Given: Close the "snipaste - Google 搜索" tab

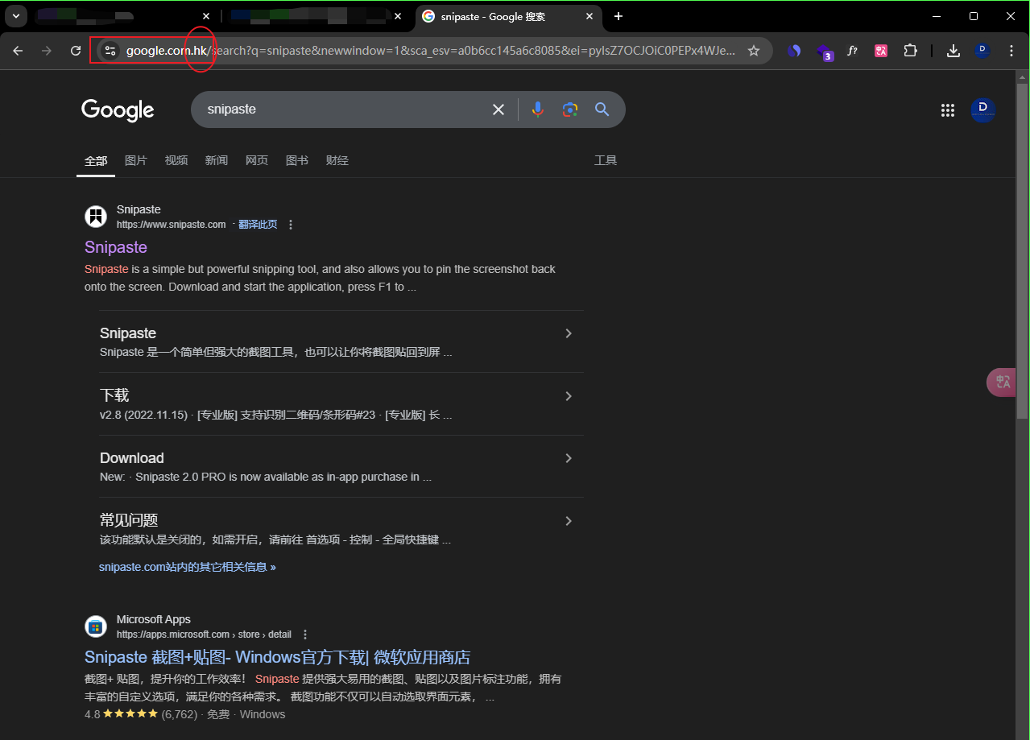Looking at the screenshot, I should point(590,16).
